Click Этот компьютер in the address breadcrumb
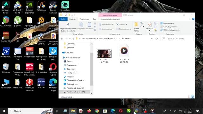This screenshot has height=114, width=203. [x=88, y=39]
